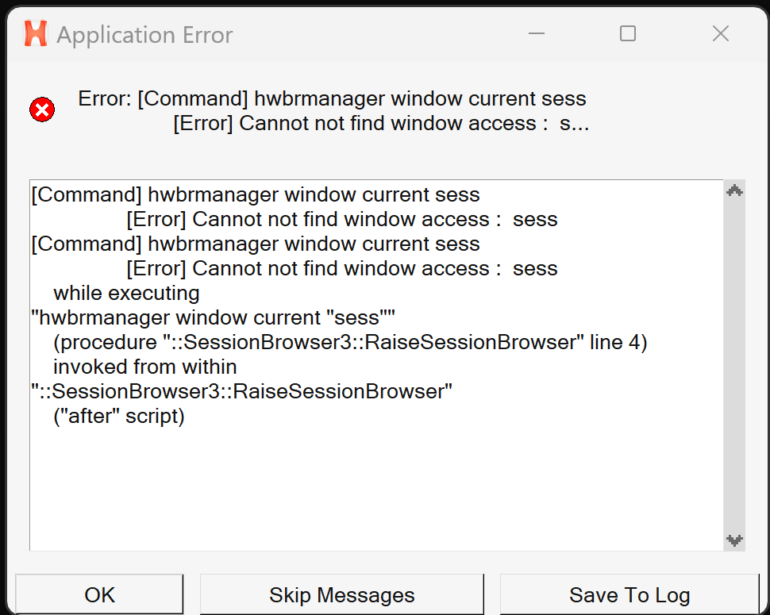Click the HyperMesh logo in title bar
This screenshot has width=770, height=615.
36,34
